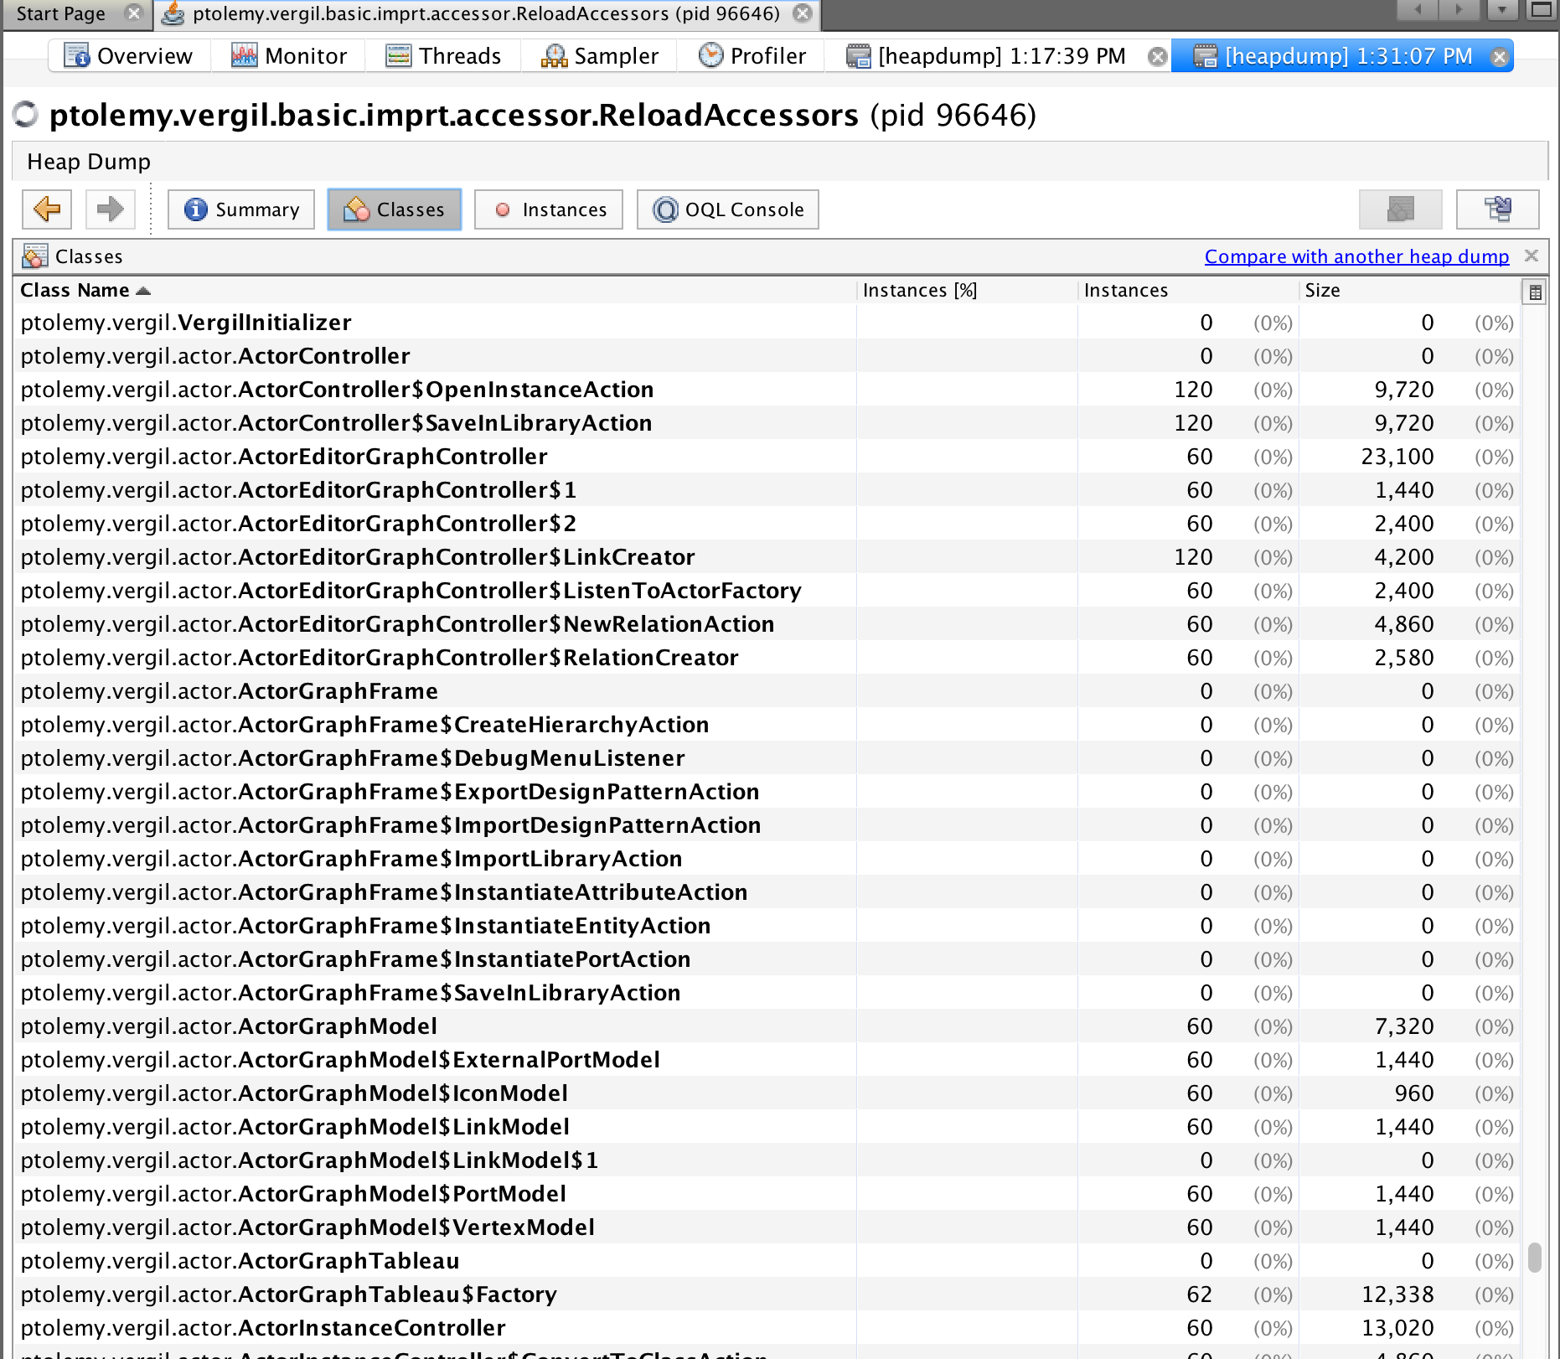Switch to the Instances view
The height and width of the screenshot is (1359, 1560).
549,209
